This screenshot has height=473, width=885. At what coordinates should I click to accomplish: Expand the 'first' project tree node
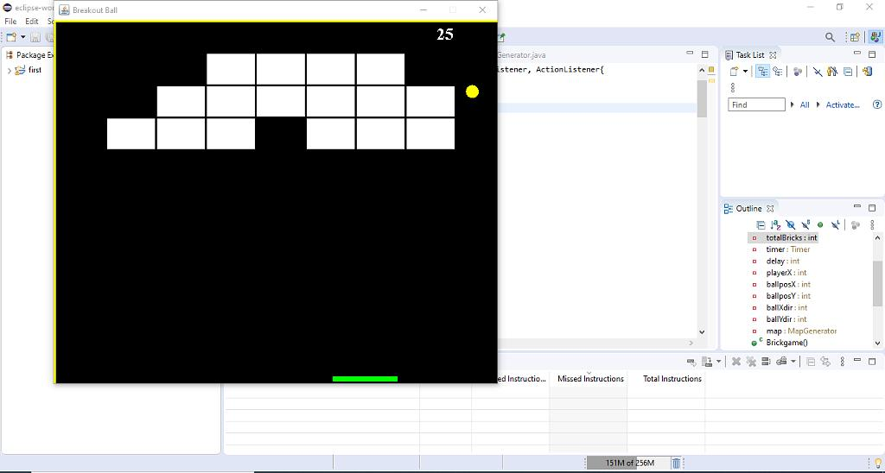(9, 71)
